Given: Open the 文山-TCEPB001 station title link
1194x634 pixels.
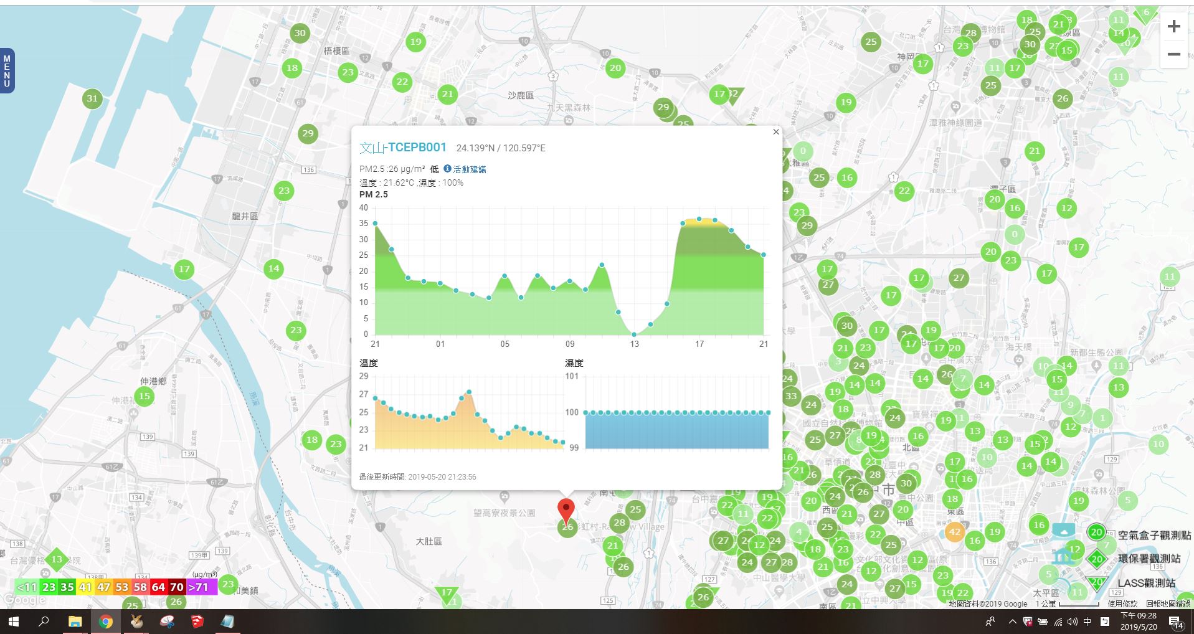Looking at the screenshot, I should pyautogui.click(x=403, y=148).
